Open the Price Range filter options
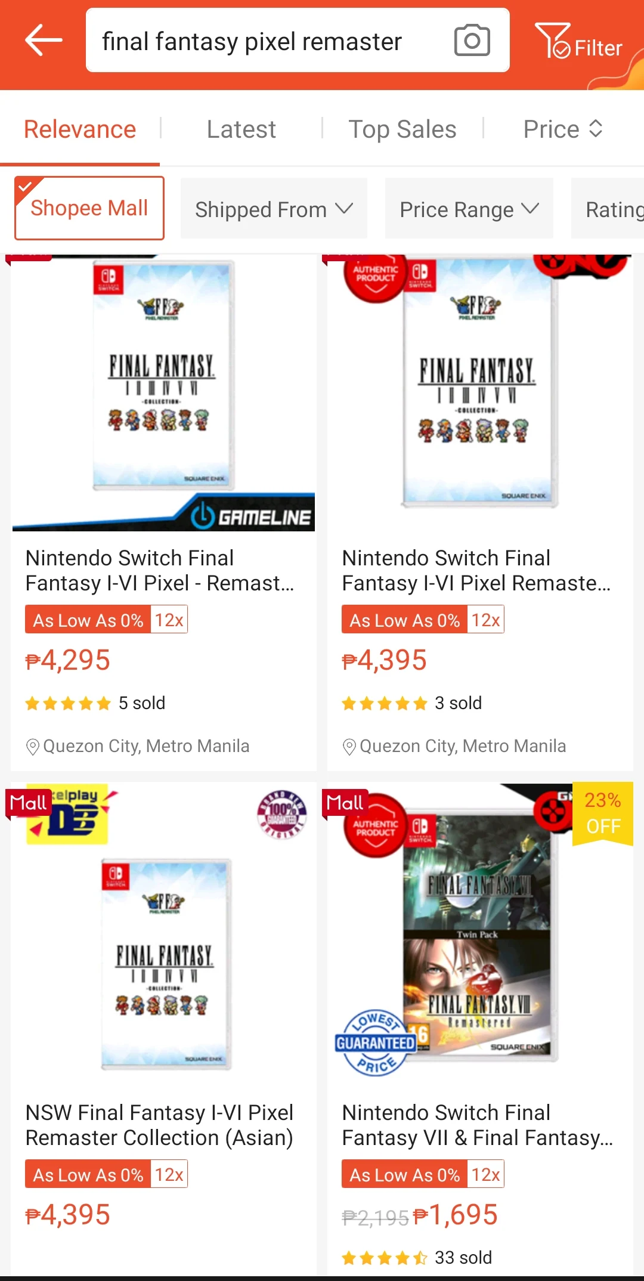The width and height of the screenshot is (644, 1281). click(469, 209)
